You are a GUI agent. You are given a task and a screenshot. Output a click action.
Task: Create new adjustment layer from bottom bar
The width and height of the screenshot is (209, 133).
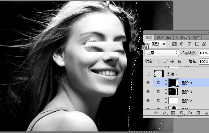coord(181,113)
